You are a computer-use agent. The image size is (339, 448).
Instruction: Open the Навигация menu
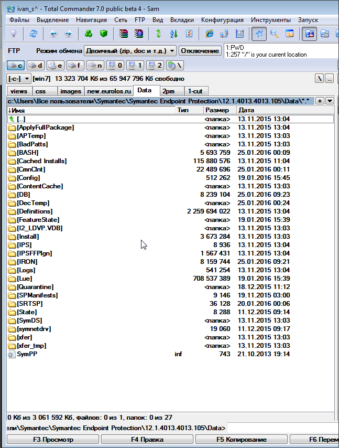tap(91, 20)
